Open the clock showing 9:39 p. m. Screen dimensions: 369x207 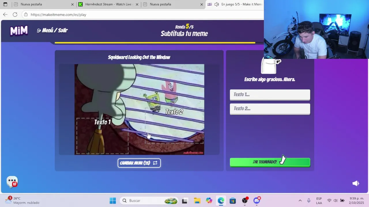tap(357, 201)
